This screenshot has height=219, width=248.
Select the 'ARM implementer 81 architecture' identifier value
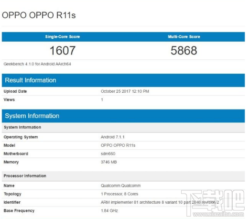click(160, 202)
